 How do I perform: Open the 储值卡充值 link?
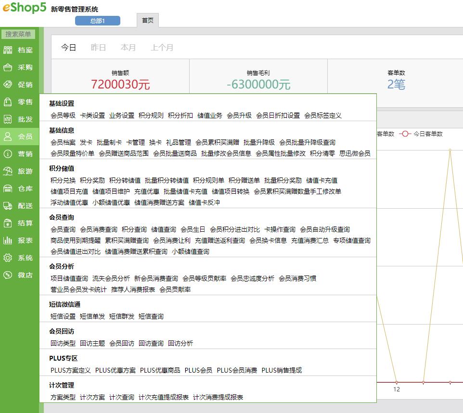322,181
